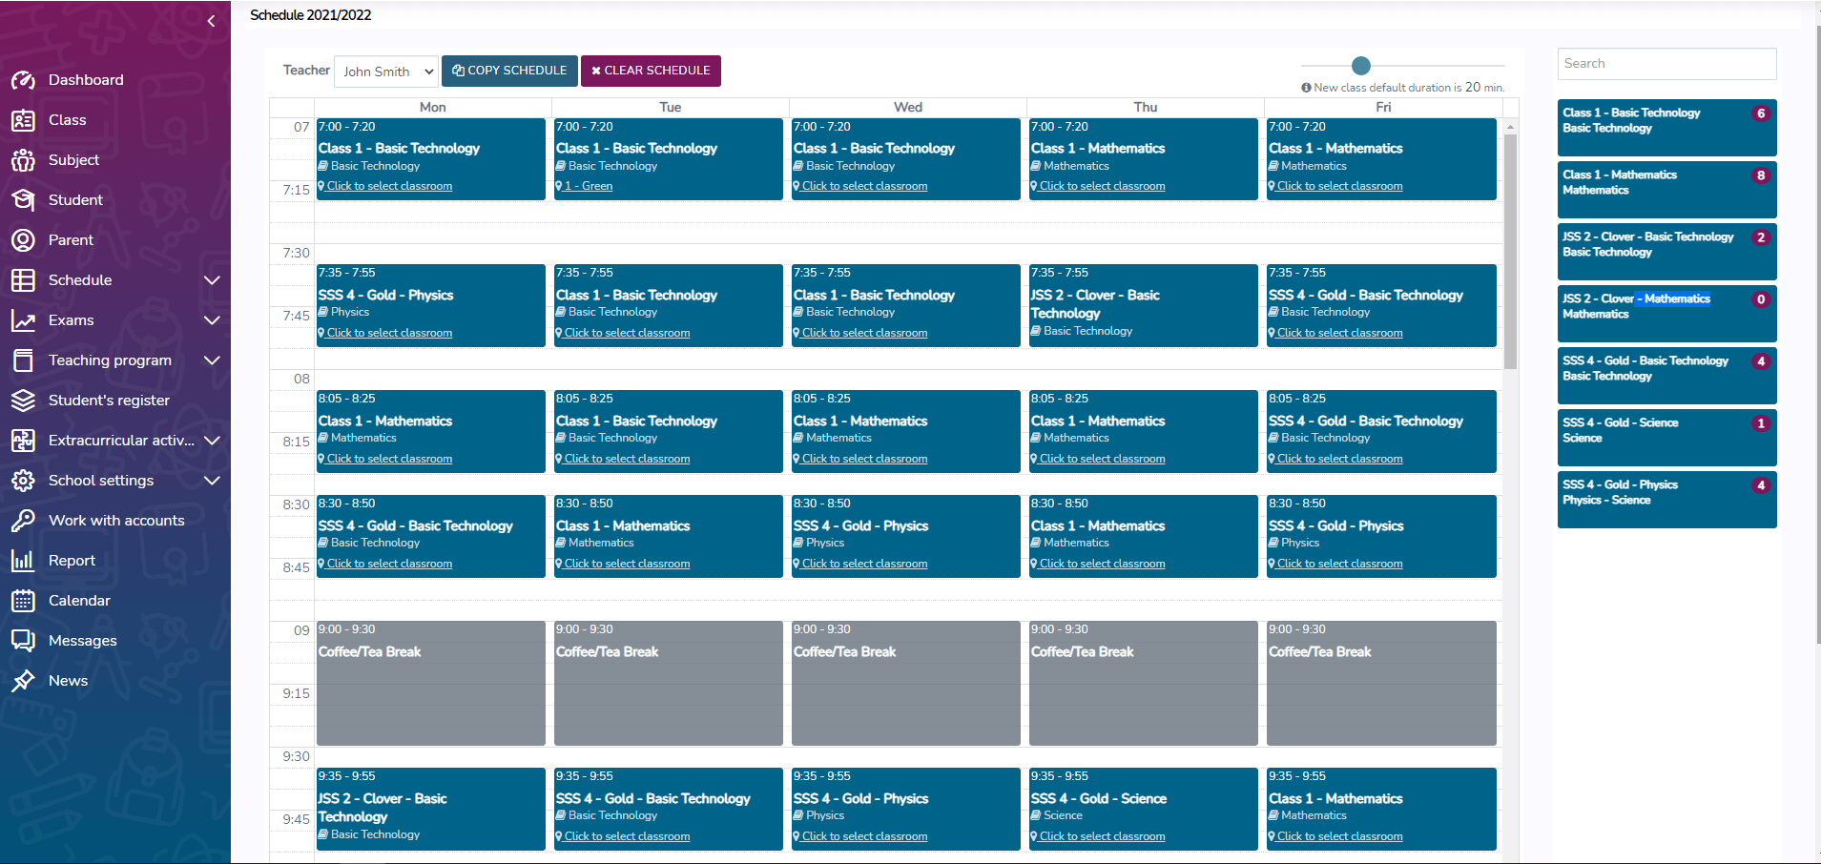Click the Class ID card icon
Image resolution: width=1821 pixels, height=864 pixels.
pyautogui.click(x=23, y=120)
